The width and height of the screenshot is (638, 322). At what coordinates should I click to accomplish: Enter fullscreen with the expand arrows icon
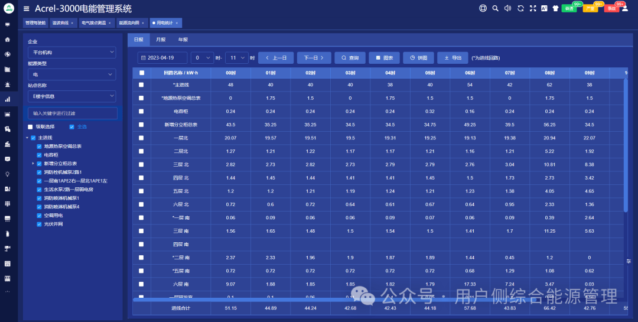point(533,8)
